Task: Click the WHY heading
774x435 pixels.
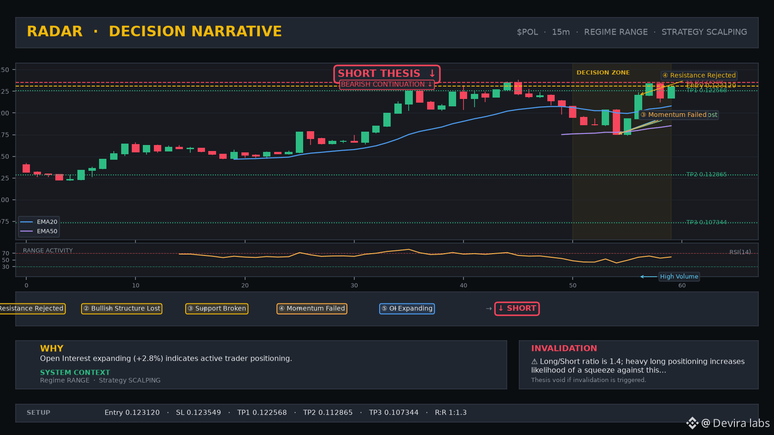Action: point(52,348)
